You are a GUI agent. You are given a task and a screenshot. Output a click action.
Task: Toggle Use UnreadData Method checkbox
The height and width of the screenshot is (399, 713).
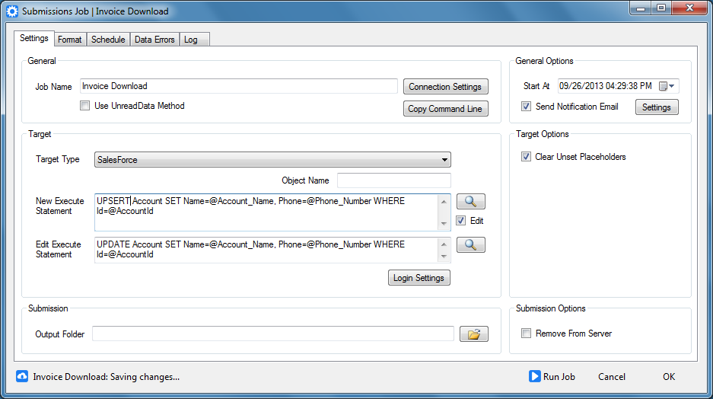coord(85,106)
